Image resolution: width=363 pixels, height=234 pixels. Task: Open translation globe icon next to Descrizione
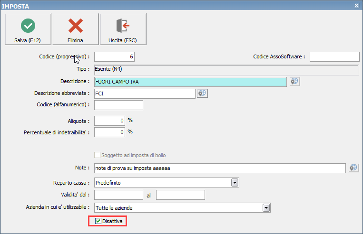click(294, 82)
